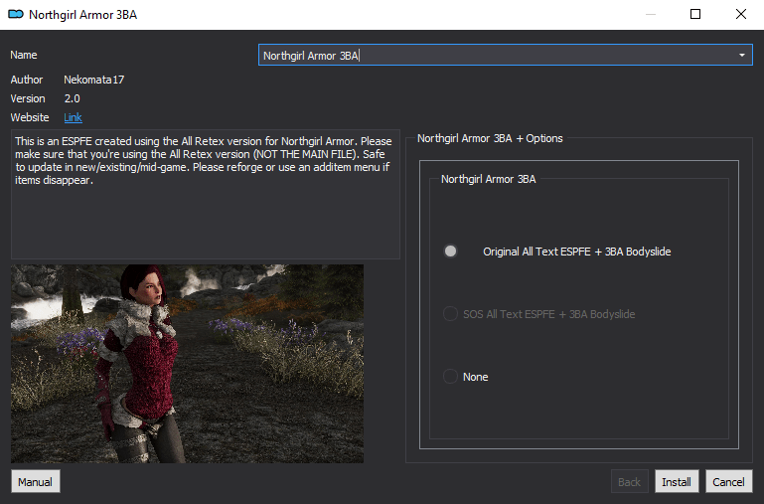This screenshot has width=764, height=504.
Task: Click the author name Nekomata17
Action: click(x=94, y=80)
